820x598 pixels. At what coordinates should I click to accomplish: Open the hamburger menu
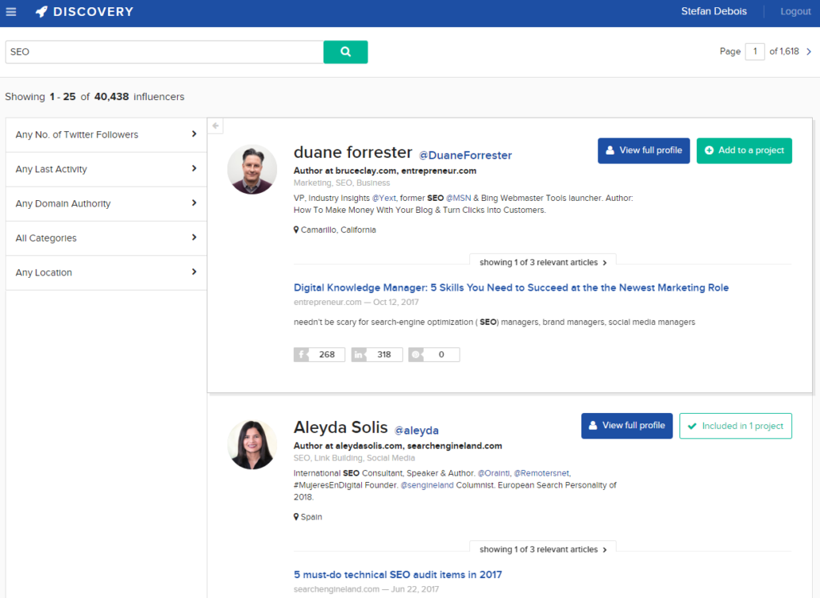pyautogui.click(x=11, y=12)
